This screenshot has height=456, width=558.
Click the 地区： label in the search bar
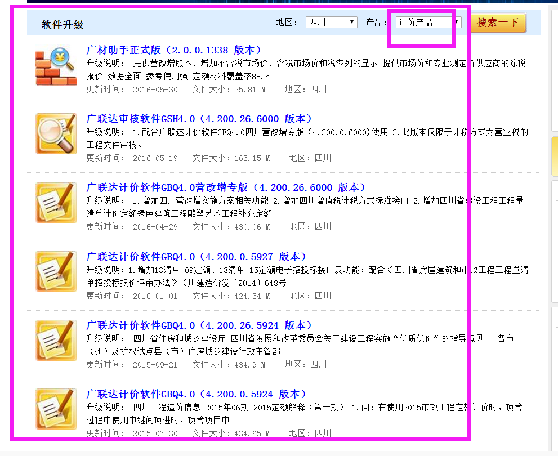click(287, 23)
